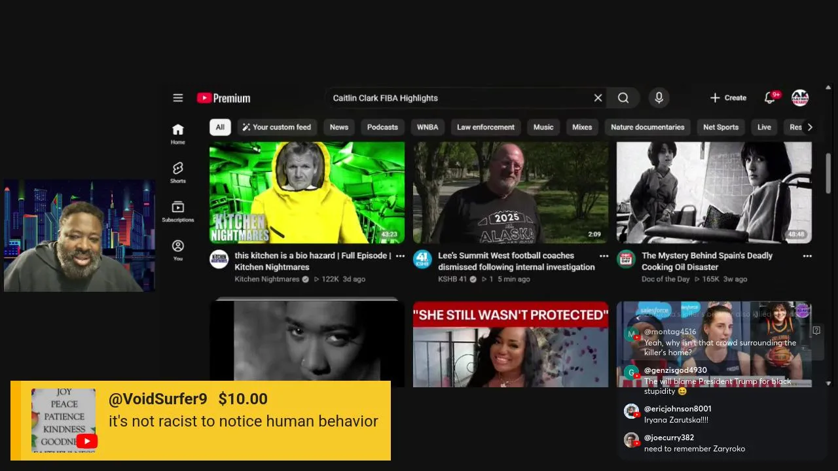Click @ericjohnson8001 chat username
The image size is (838, 471).
(678, 409)
